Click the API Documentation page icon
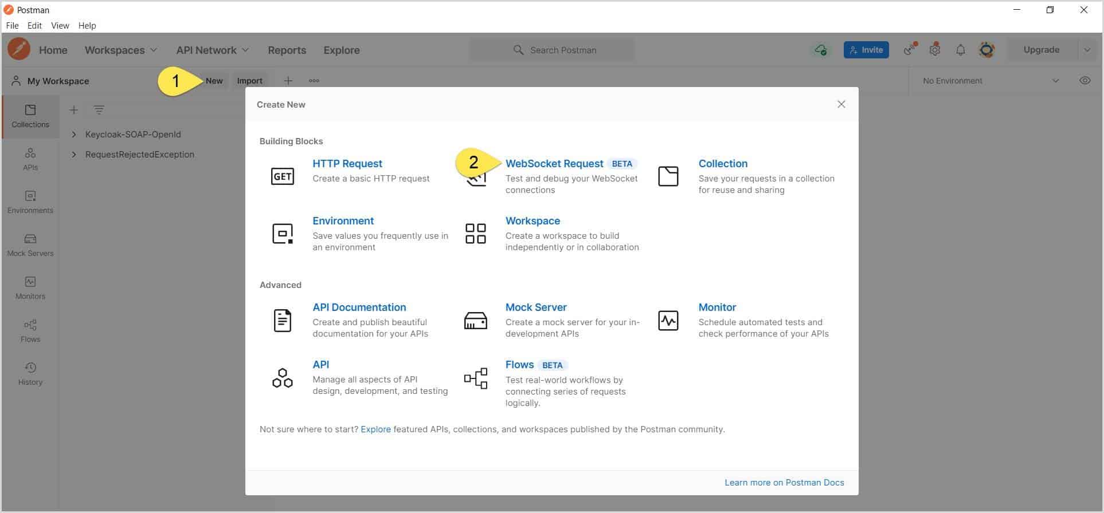The image size is (1104, 513). (282, 321)
